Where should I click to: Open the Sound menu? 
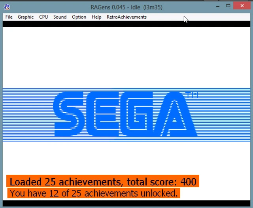[60, 17]
